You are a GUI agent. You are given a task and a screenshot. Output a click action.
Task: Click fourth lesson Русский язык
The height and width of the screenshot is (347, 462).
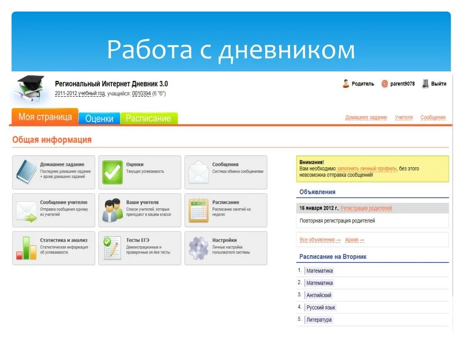coord(321,307)
